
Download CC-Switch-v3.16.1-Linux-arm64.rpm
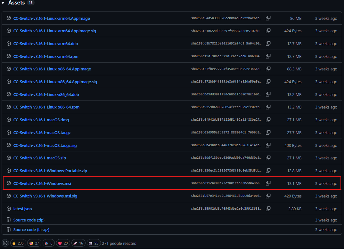click(x=46, y=56)
